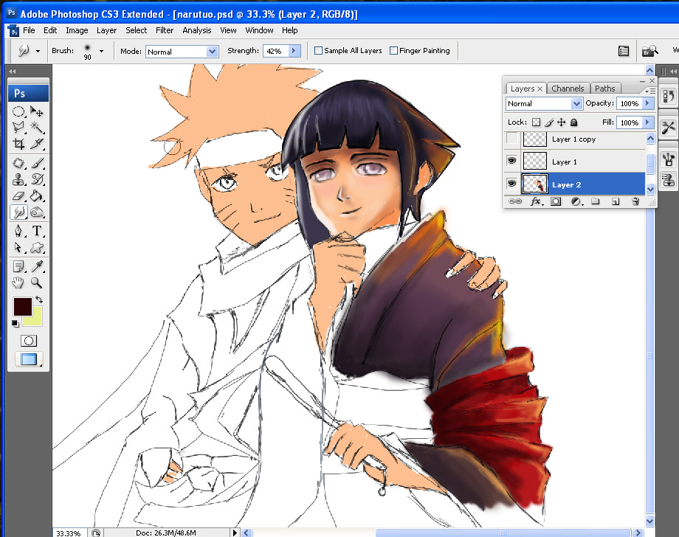
Task: Swap foreground and background colors
Action: (x=39, y=299)
